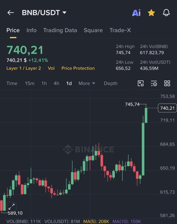Viewport: 177px width, 224px height.
Task: Open the Layer 1 / Layer 2 tag
Action: point(24,68)
